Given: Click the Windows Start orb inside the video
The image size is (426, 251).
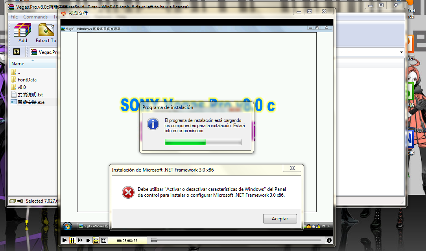Looking at the screenshot, I should pos(67,226).
